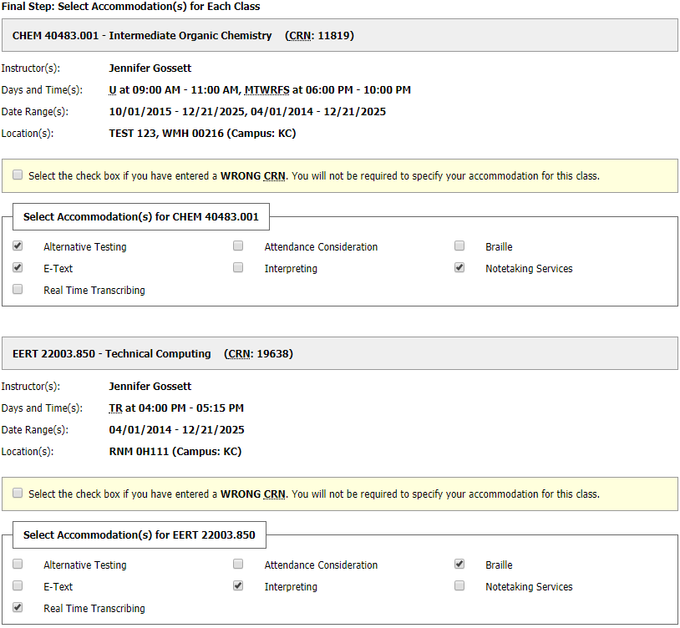Disable Interpreting for EERT 22003.850
Viewport: 680px width, 628px height.
point(238,585)
